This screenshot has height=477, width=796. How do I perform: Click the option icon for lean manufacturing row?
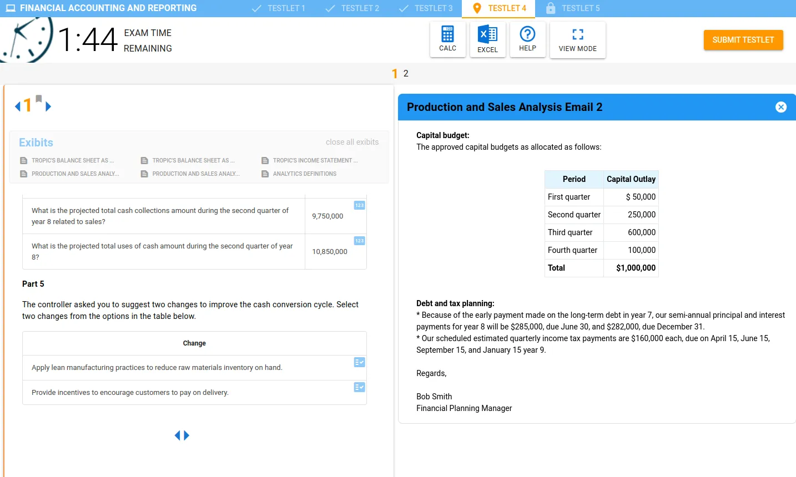pos(360,362)
